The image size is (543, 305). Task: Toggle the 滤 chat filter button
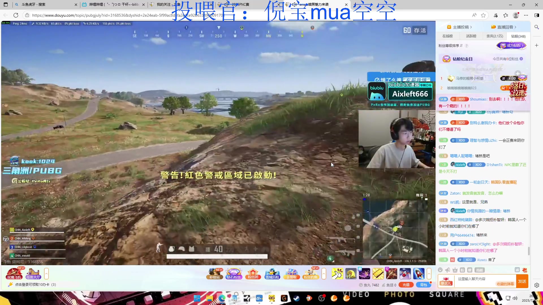(517, 270)
